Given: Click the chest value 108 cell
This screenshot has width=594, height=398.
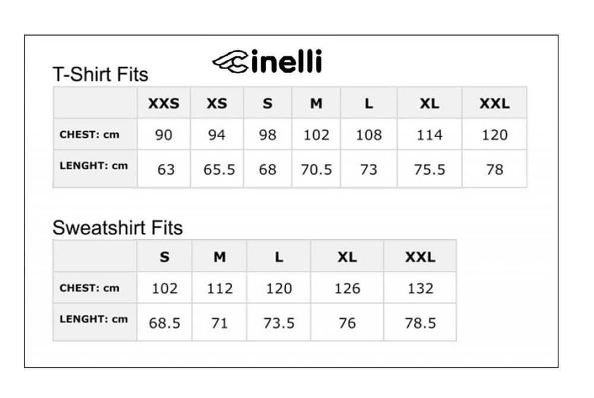Looking at the screenshot, I should pyautogui.click(x=369, y=134).
